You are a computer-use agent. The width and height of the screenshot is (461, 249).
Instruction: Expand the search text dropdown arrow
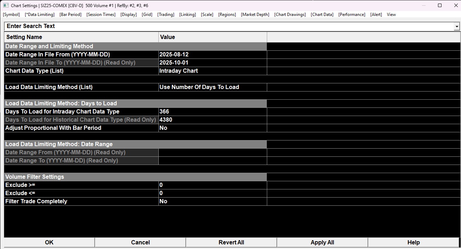tap(457, 27)
